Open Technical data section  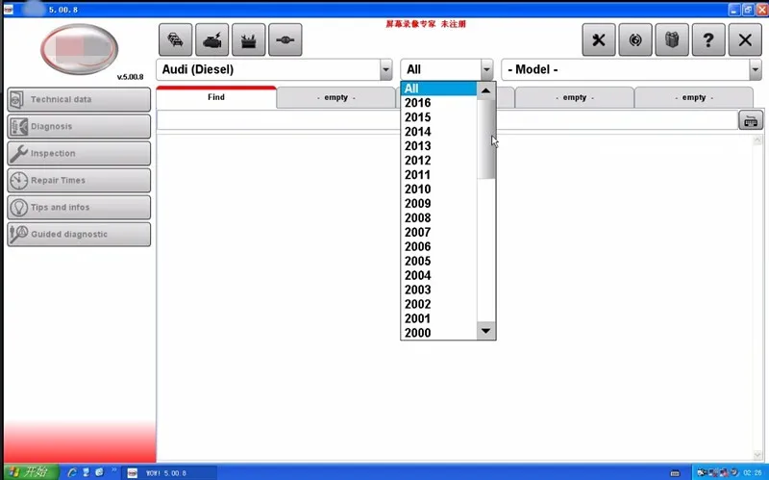click(79, 100)
